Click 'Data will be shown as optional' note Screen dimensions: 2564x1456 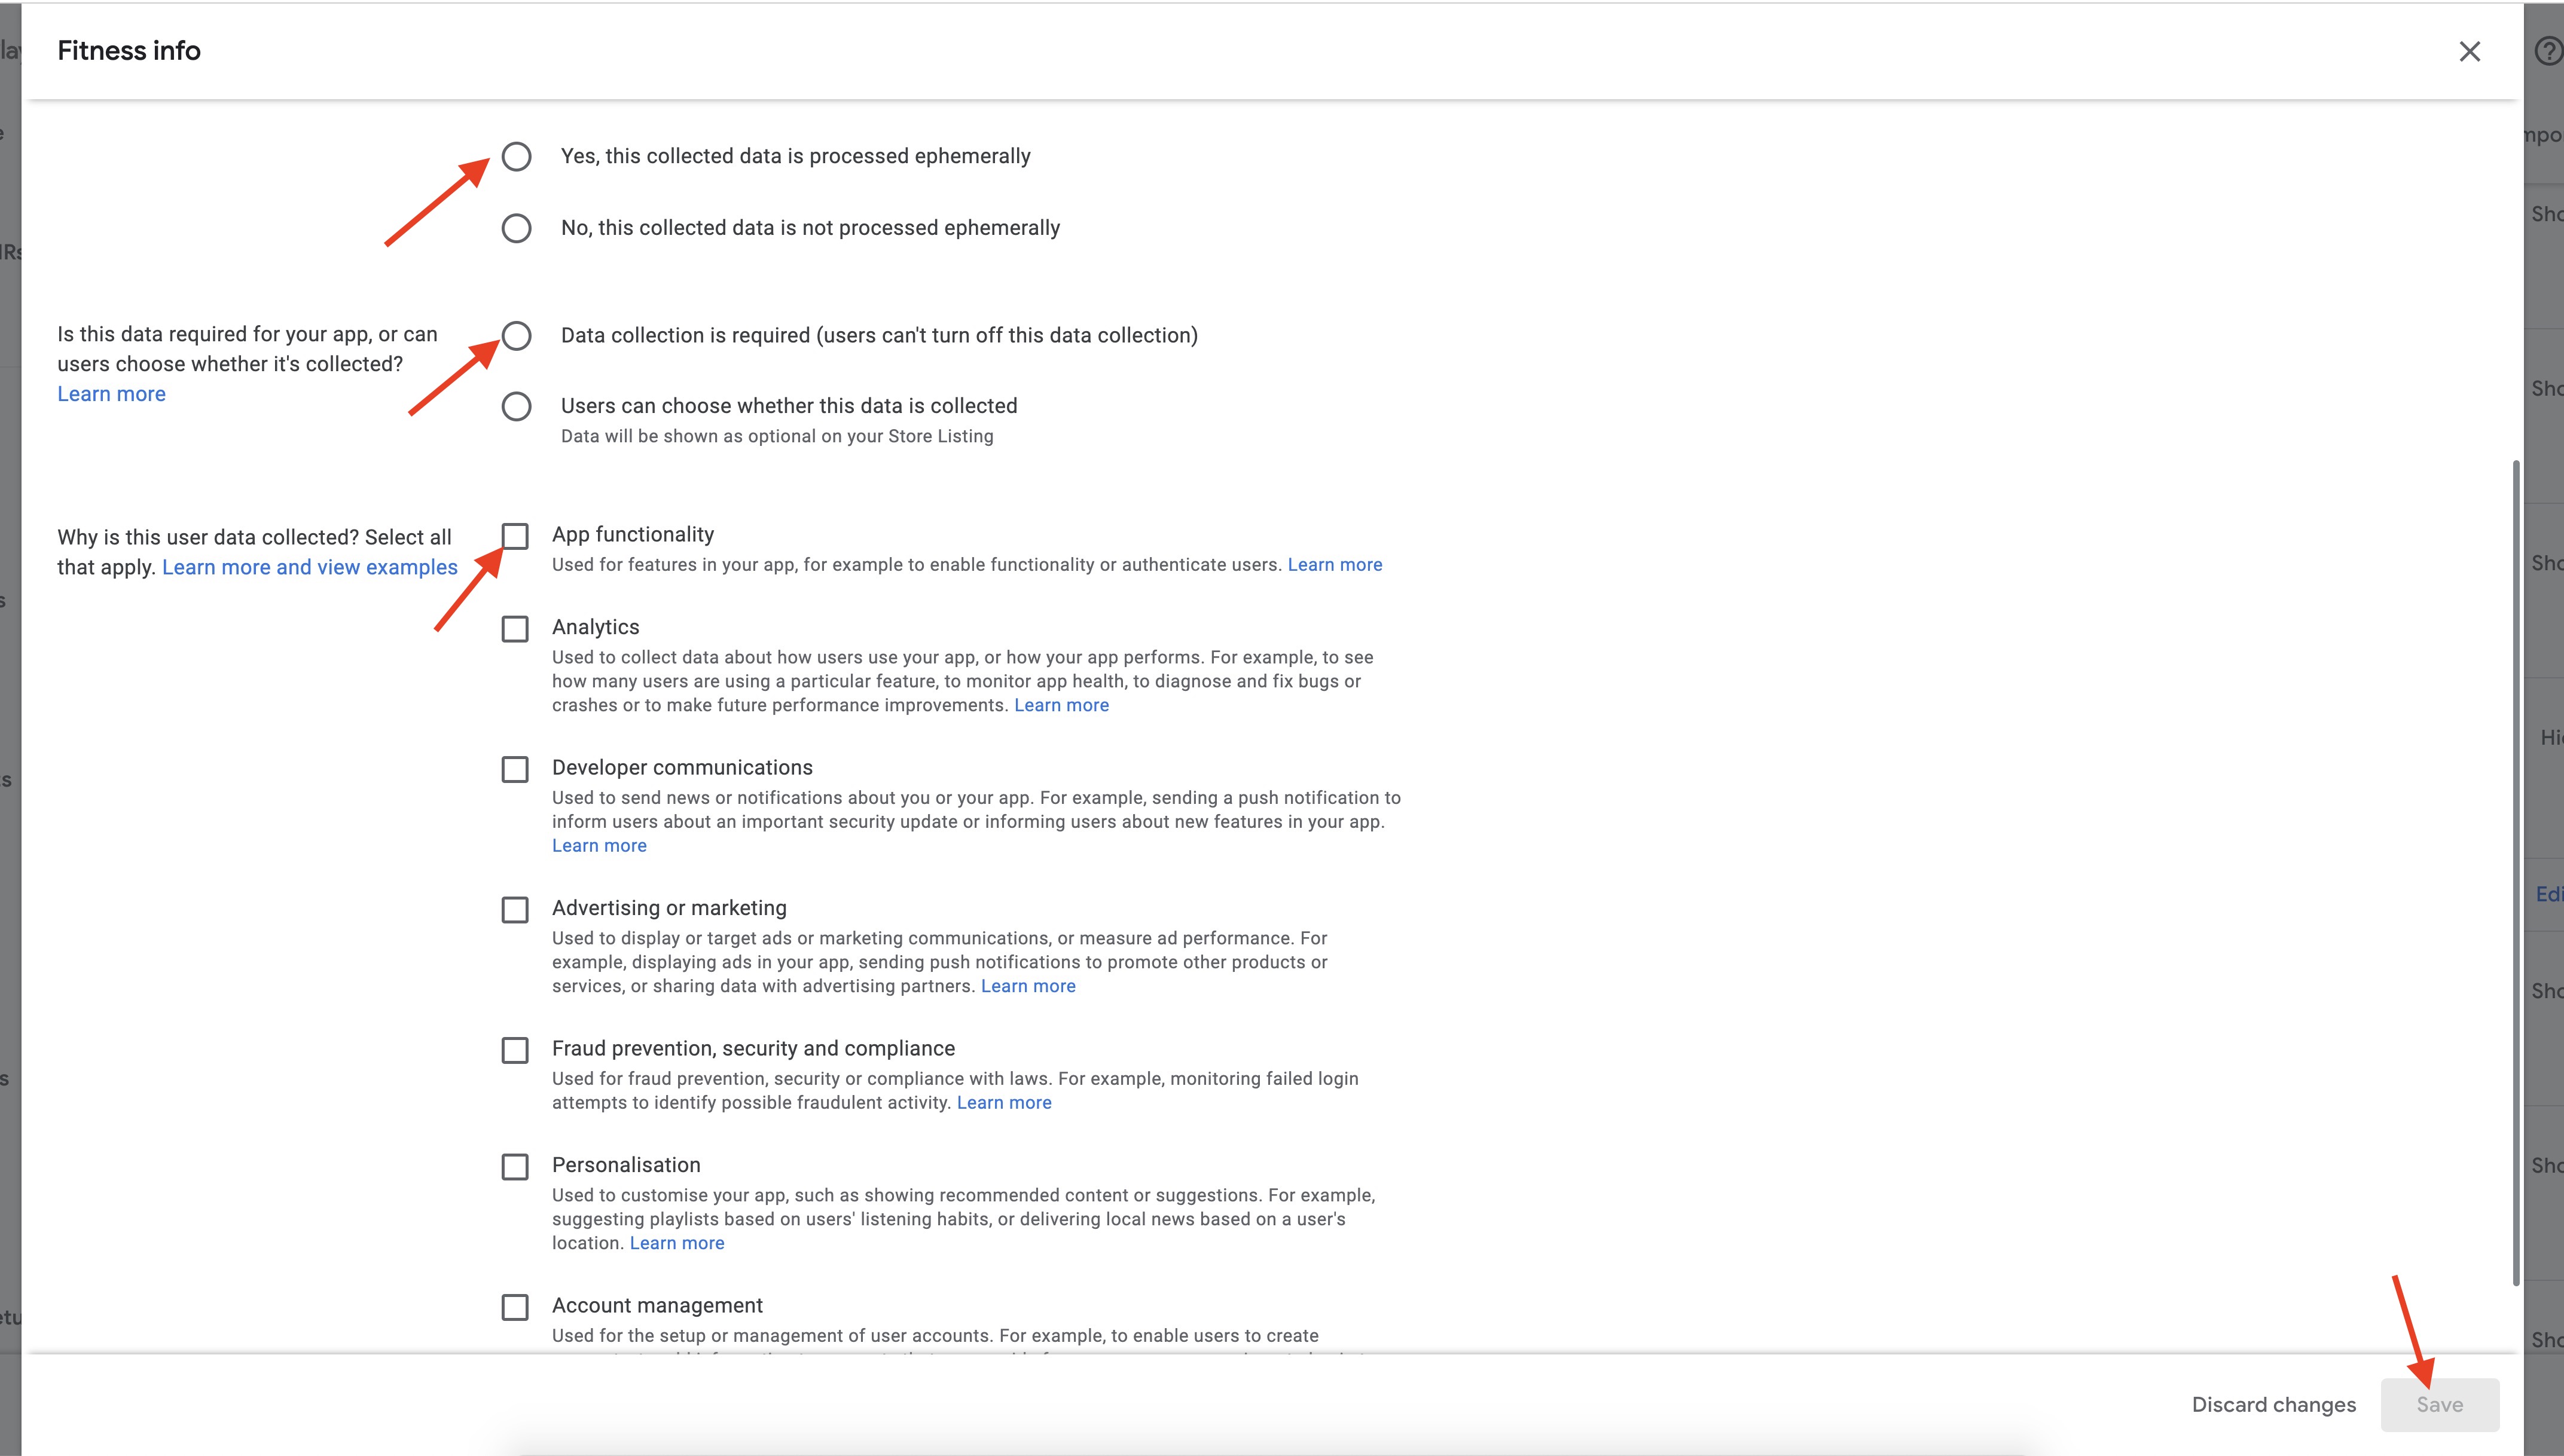[x=777, y=436]
